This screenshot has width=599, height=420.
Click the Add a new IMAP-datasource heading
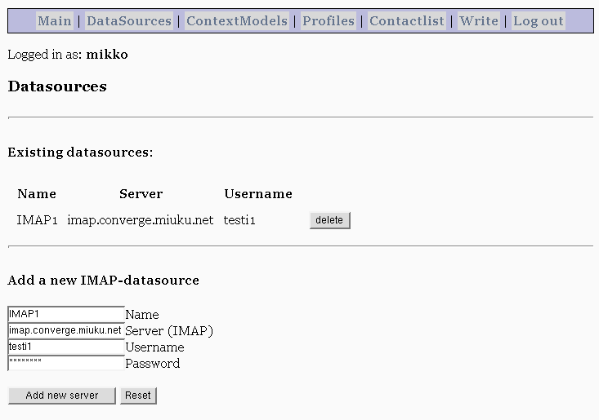(103, 280)
